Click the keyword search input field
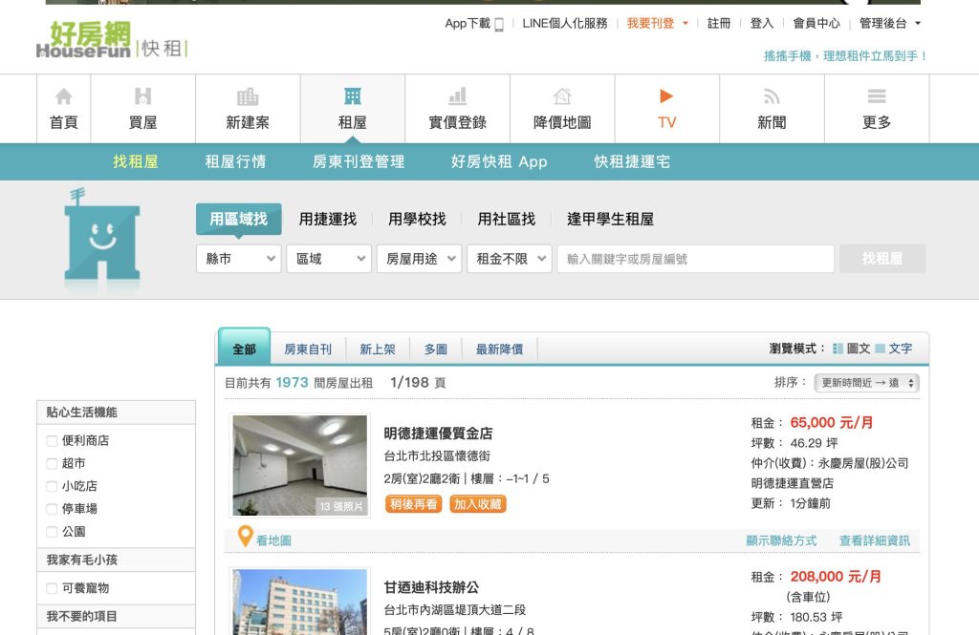The width and height of the screenshot is (979, 635). [695, 259]
